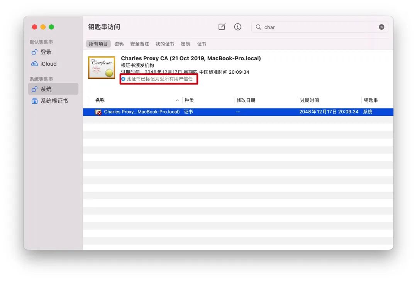Click the info icon in toolbar
This screenshot has width=417, height=281.
[238, 27]
